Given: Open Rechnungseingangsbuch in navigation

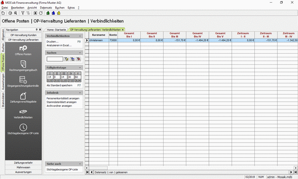Looking at the screenshot, I should pos(23,66).
